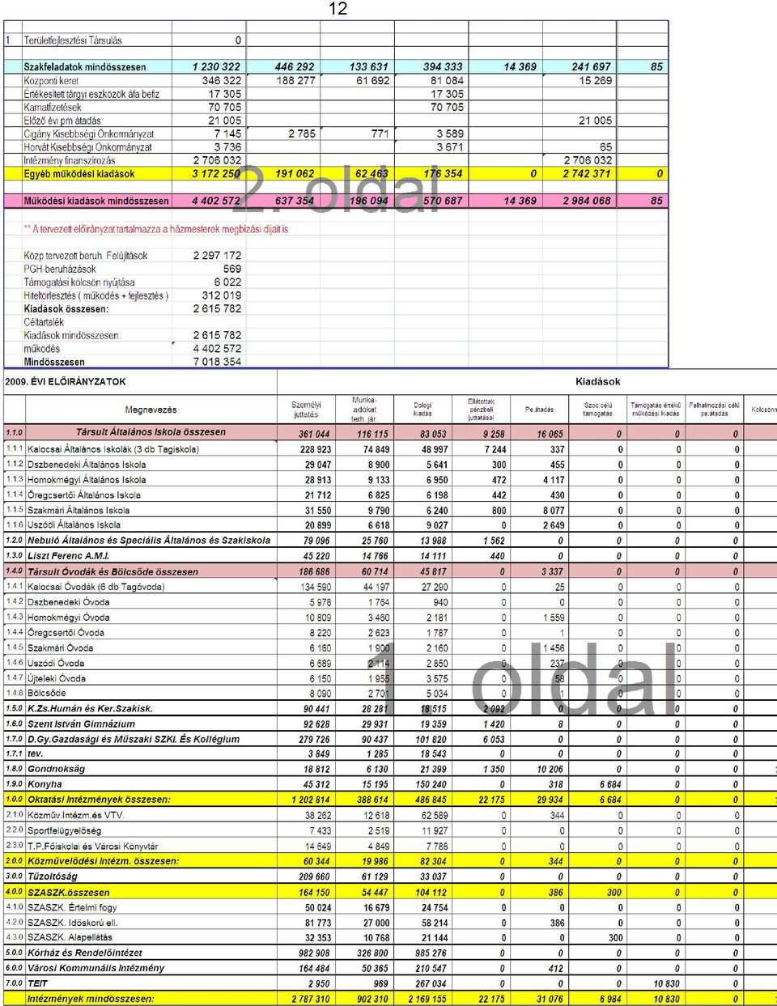Click 'Közműv.Intézm.és VTV.' row label

pos(76,816)
